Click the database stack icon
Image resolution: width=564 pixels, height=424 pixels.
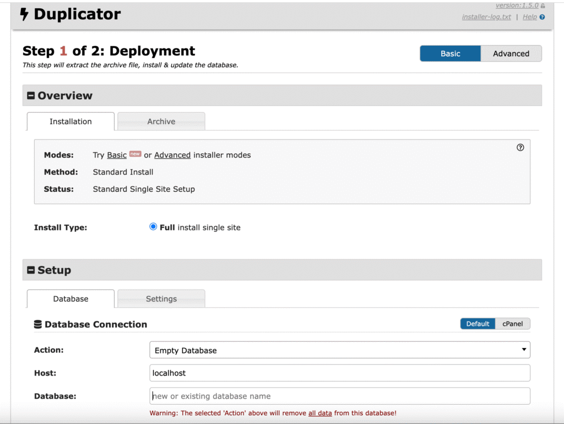point(38,324)
